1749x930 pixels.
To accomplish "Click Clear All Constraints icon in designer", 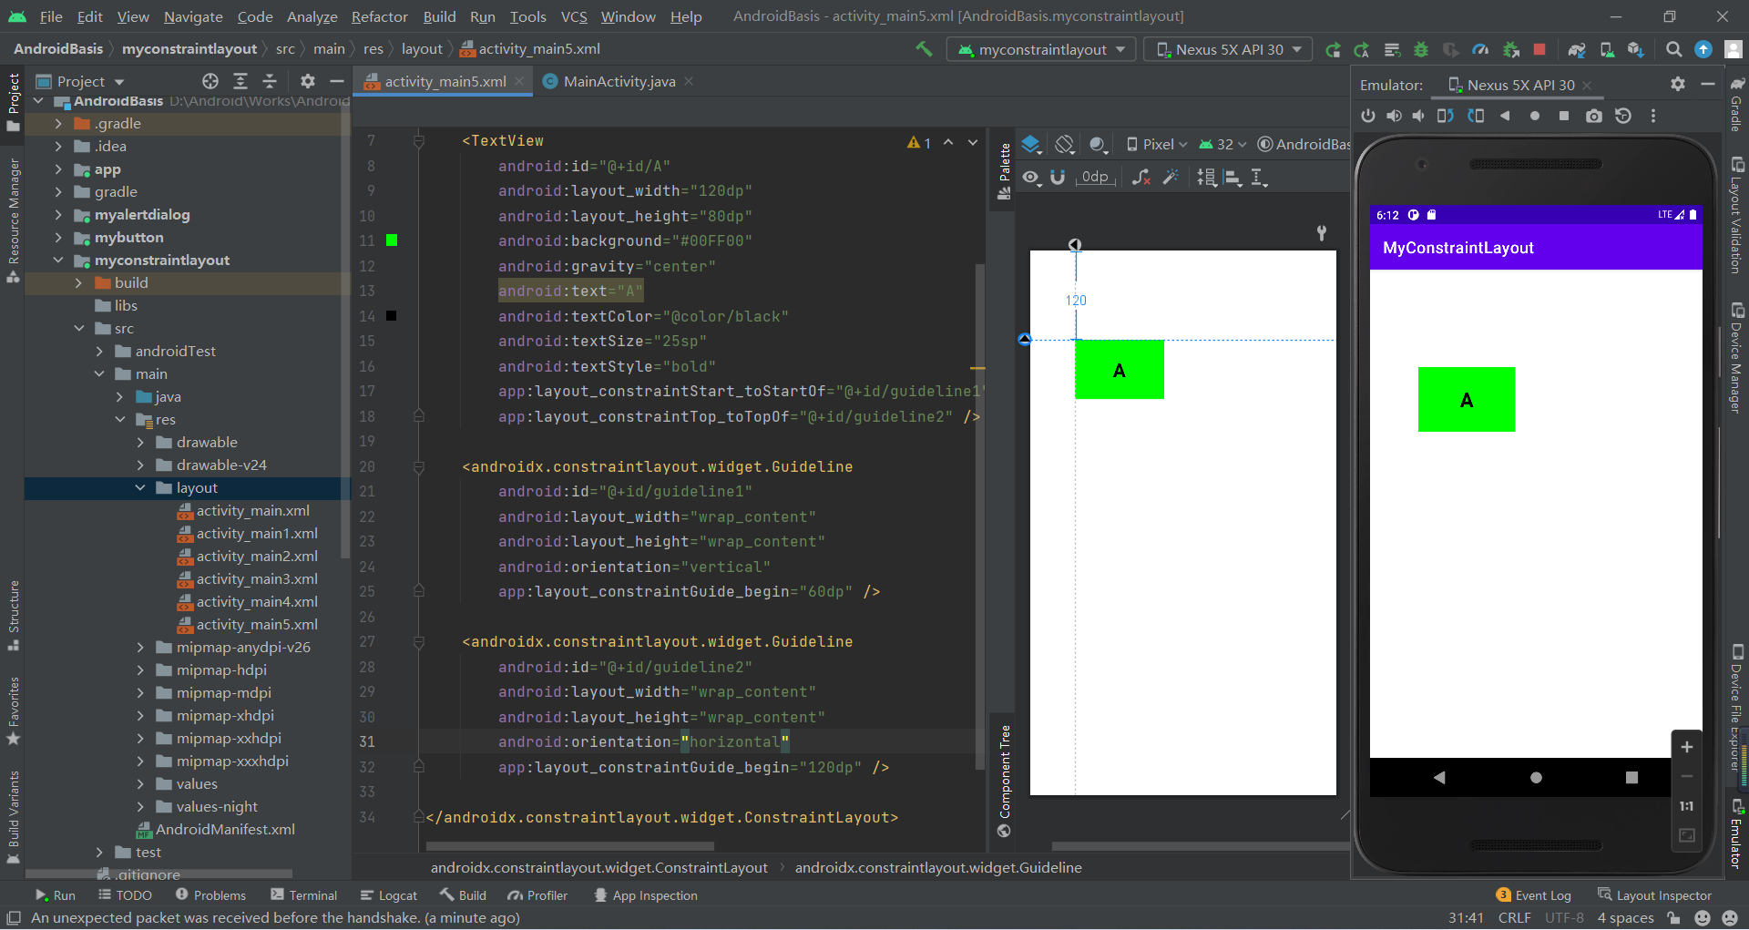I will [x=1140, y=177].
